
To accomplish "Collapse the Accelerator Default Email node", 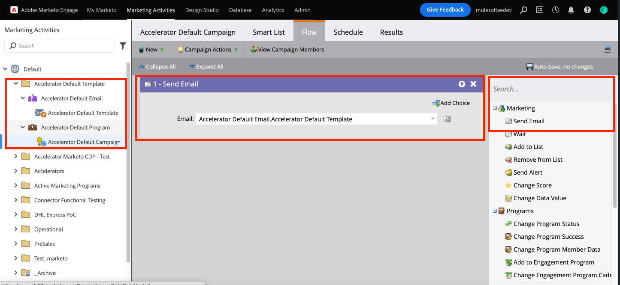I will pyautogui.click(x=23, y=98).
